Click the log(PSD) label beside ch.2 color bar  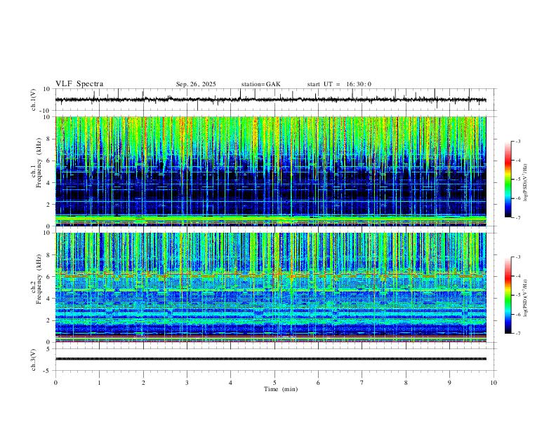pyautogui.click(x=526, y=298)
